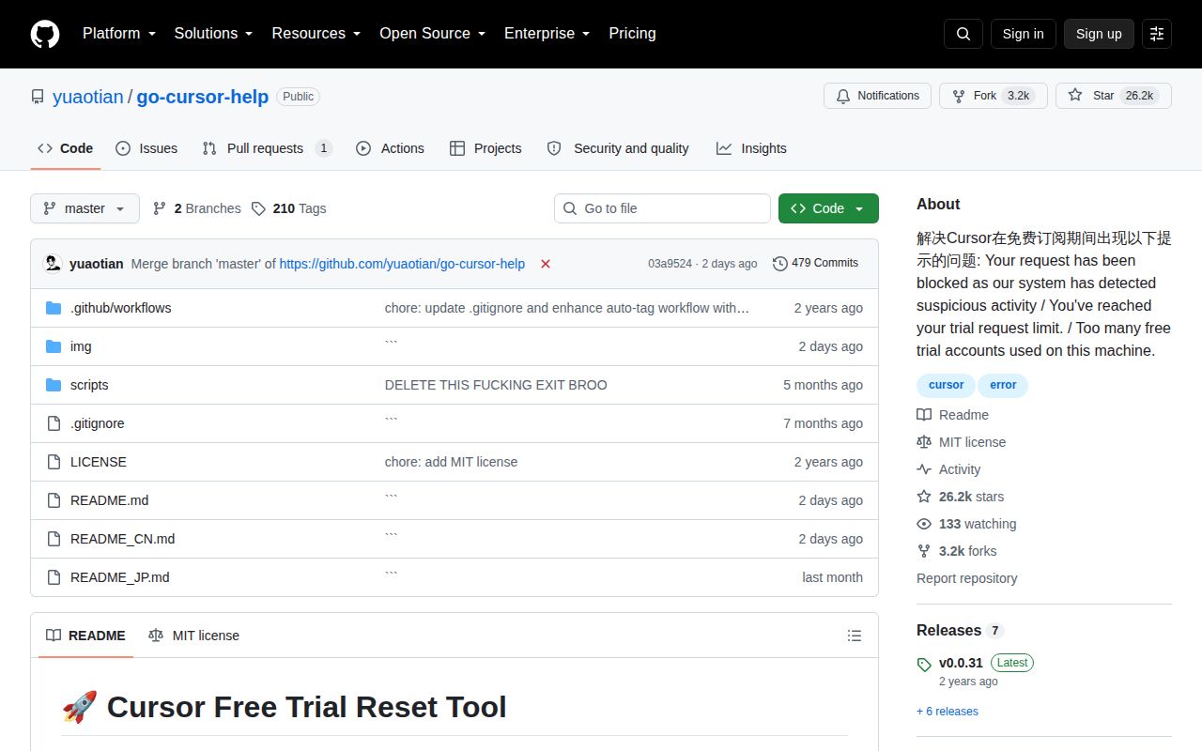Expand the Enterprise menu

pos(547,34)
